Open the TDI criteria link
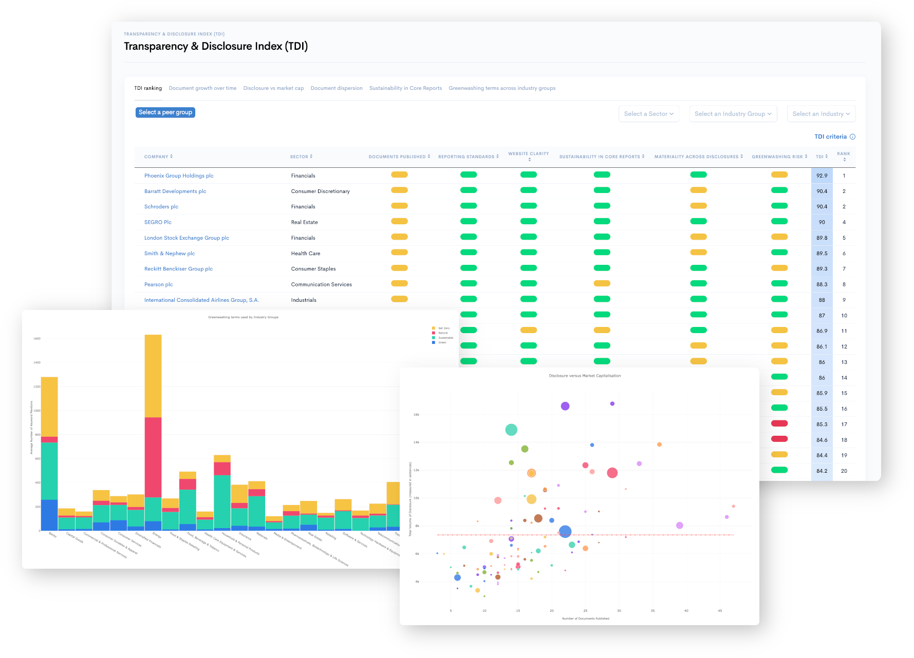The image size is (914, 658). (830, 137)
